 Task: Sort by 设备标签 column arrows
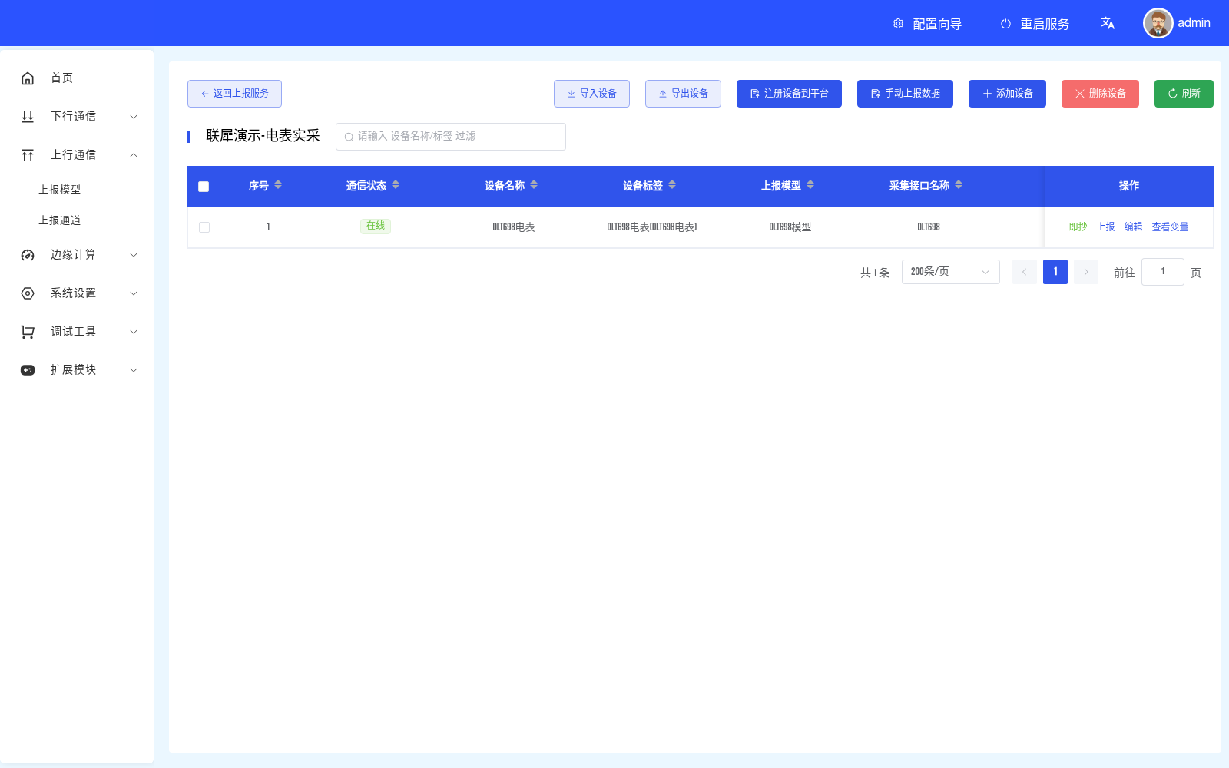672,185
